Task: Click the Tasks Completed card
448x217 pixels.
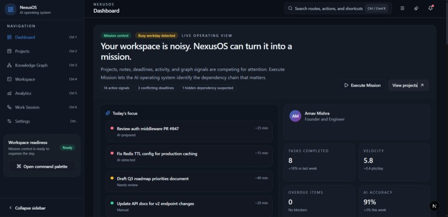Action: (319, 162)
